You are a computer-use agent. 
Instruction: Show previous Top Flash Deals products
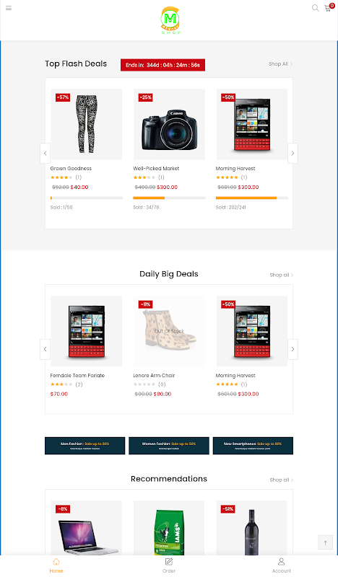[45, 153]
